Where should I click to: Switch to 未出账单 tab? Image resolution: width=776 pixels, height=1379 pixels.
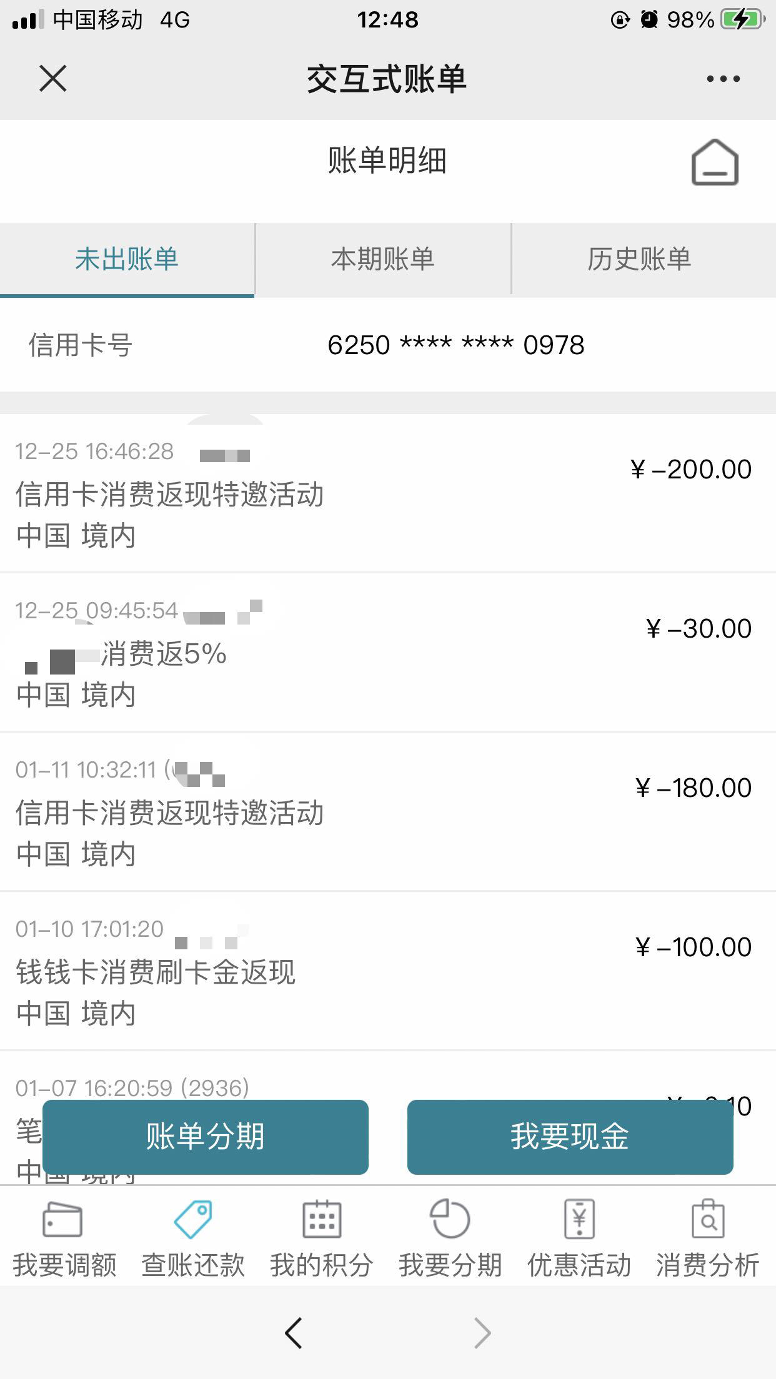click(127, 259)
